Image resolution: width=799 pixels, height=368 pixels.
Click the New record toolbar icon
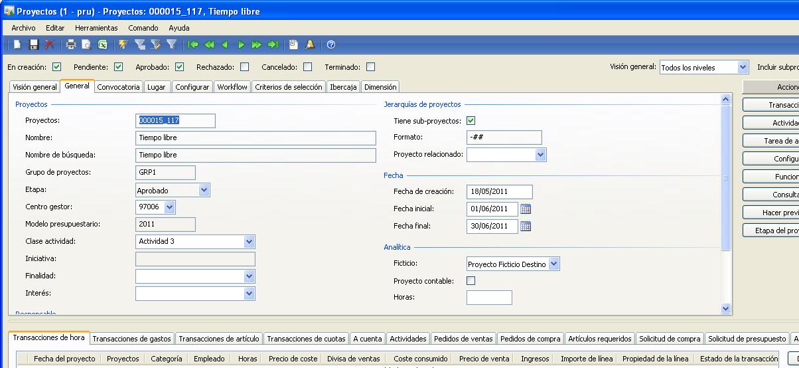point(18,45)
